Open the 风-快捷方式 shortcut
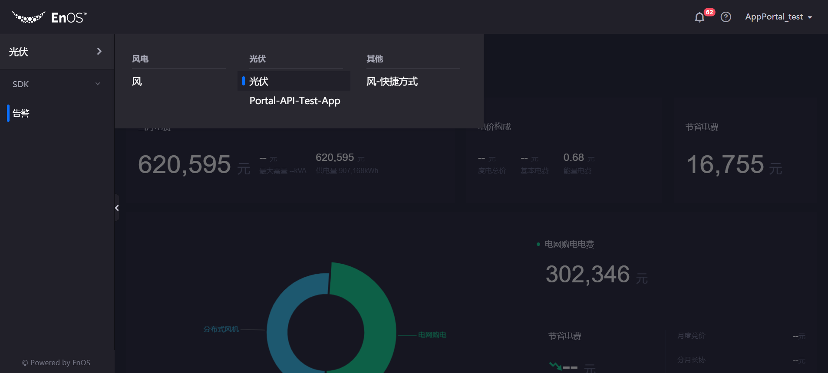828x373 pixels. [x=392, y=82]
